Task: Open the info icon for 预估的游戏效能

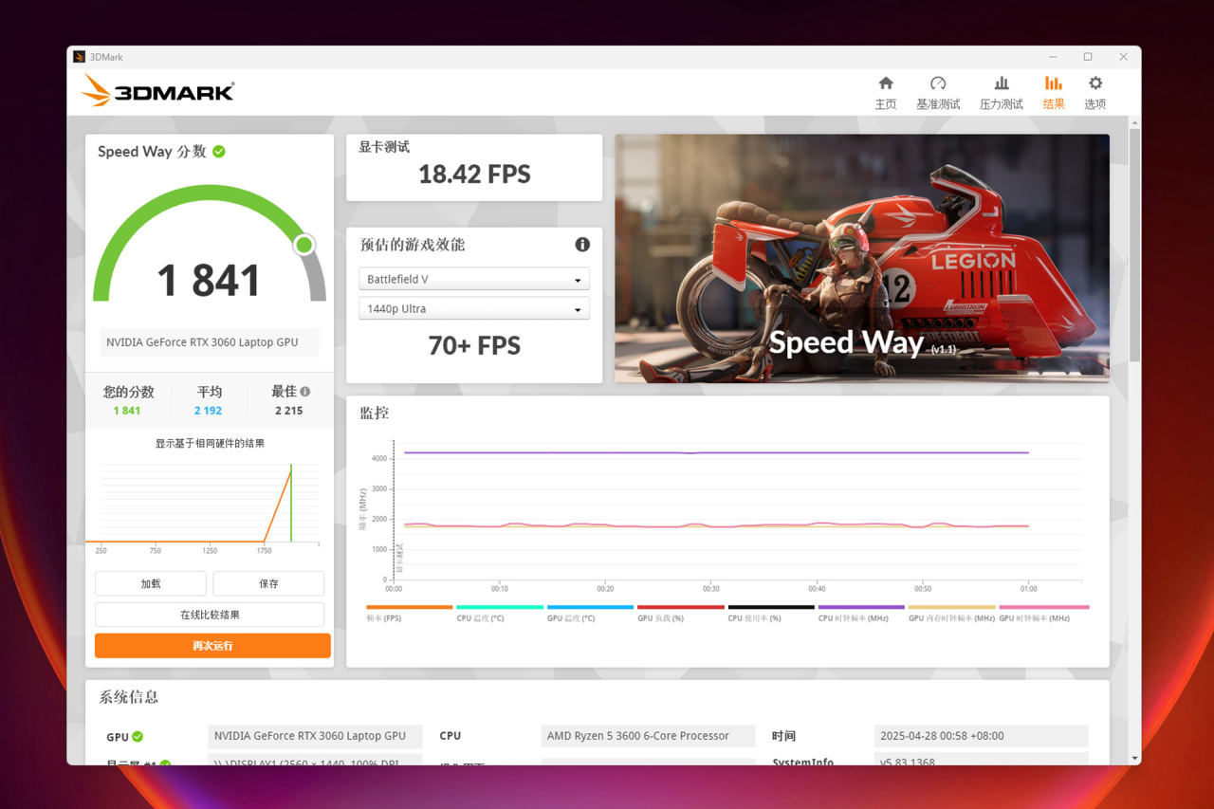Action: 582,245
